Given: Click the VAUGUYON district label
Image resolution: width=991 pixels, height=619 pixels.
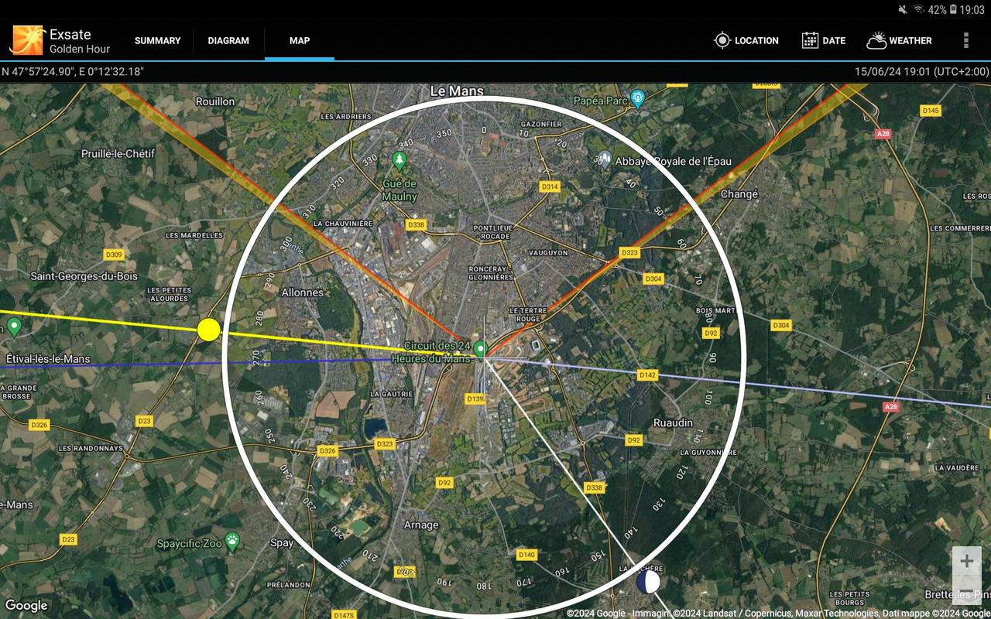Looking at the screenshot, I should pos(548,253).
